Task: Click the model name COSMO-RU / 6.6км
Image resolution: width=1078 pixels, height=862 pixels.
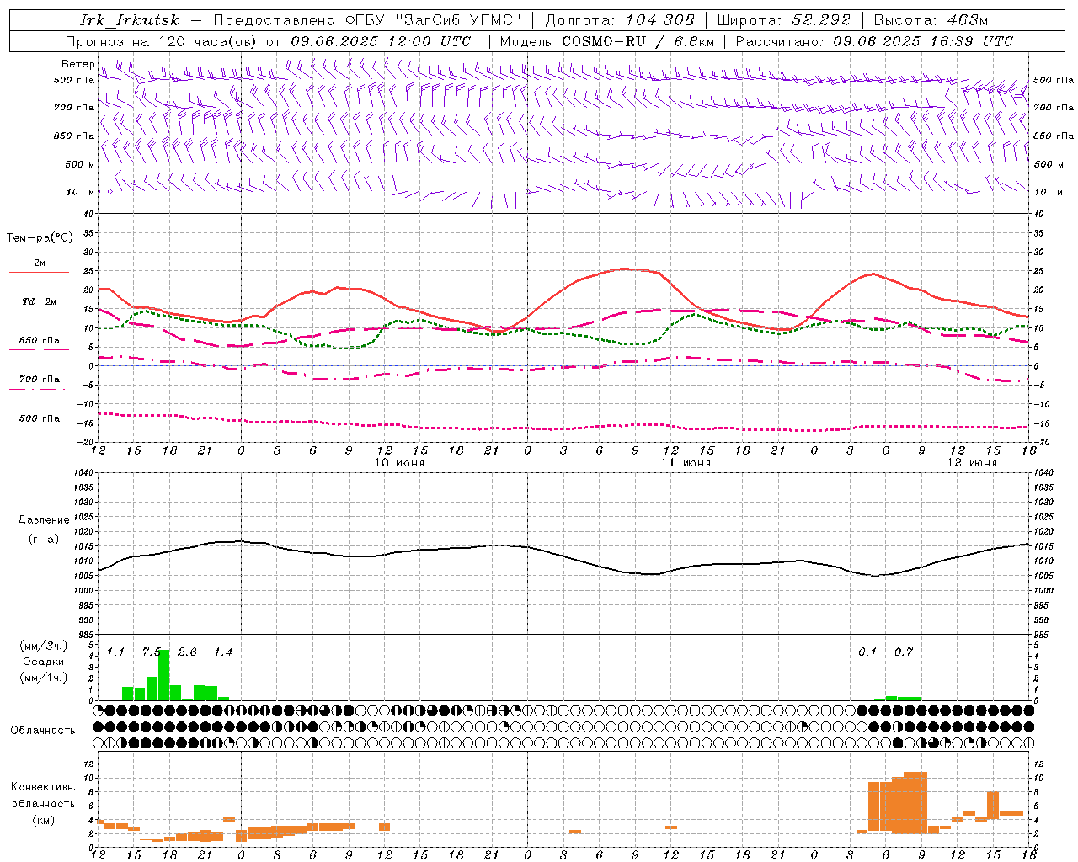Action: point(638,41)
